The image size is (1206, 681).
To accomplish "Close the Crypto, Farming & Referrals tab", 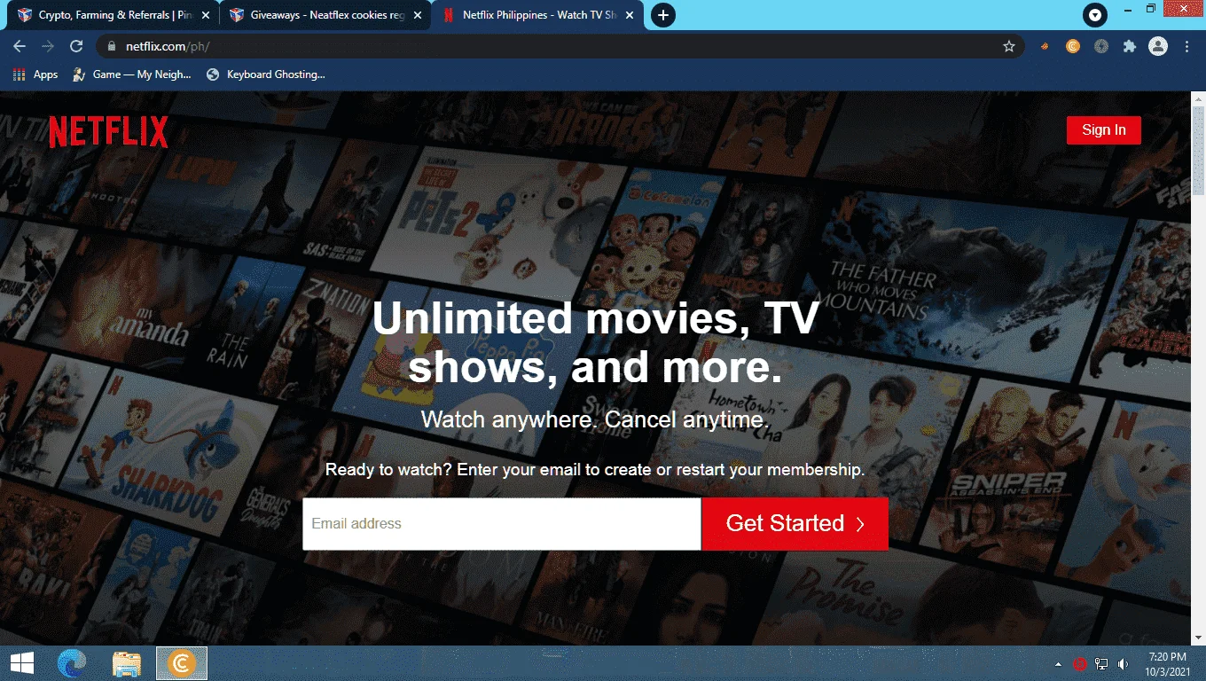I will [205, 15].
